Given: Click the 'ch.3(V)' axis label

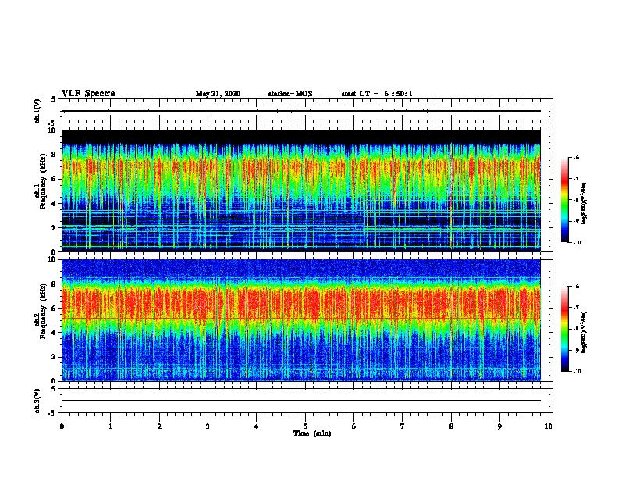Looking at the screenshot, I should coord(37,401).
